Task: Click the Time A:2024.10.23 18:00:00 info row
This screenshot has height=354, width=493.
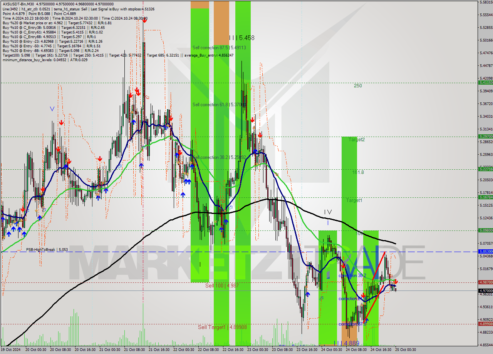Action: (75, 18)
